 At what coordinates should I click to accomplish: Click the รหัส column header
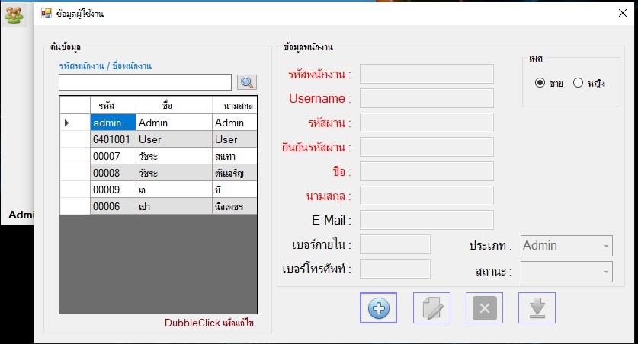pos(113,105)
